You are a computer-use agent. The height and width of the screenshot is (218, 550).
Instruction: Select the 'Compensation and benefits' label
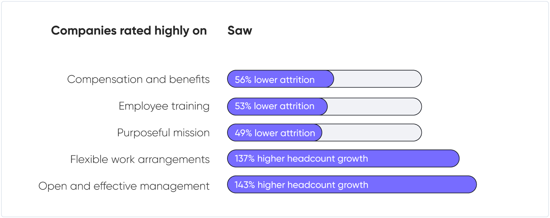tap(138, 79)
